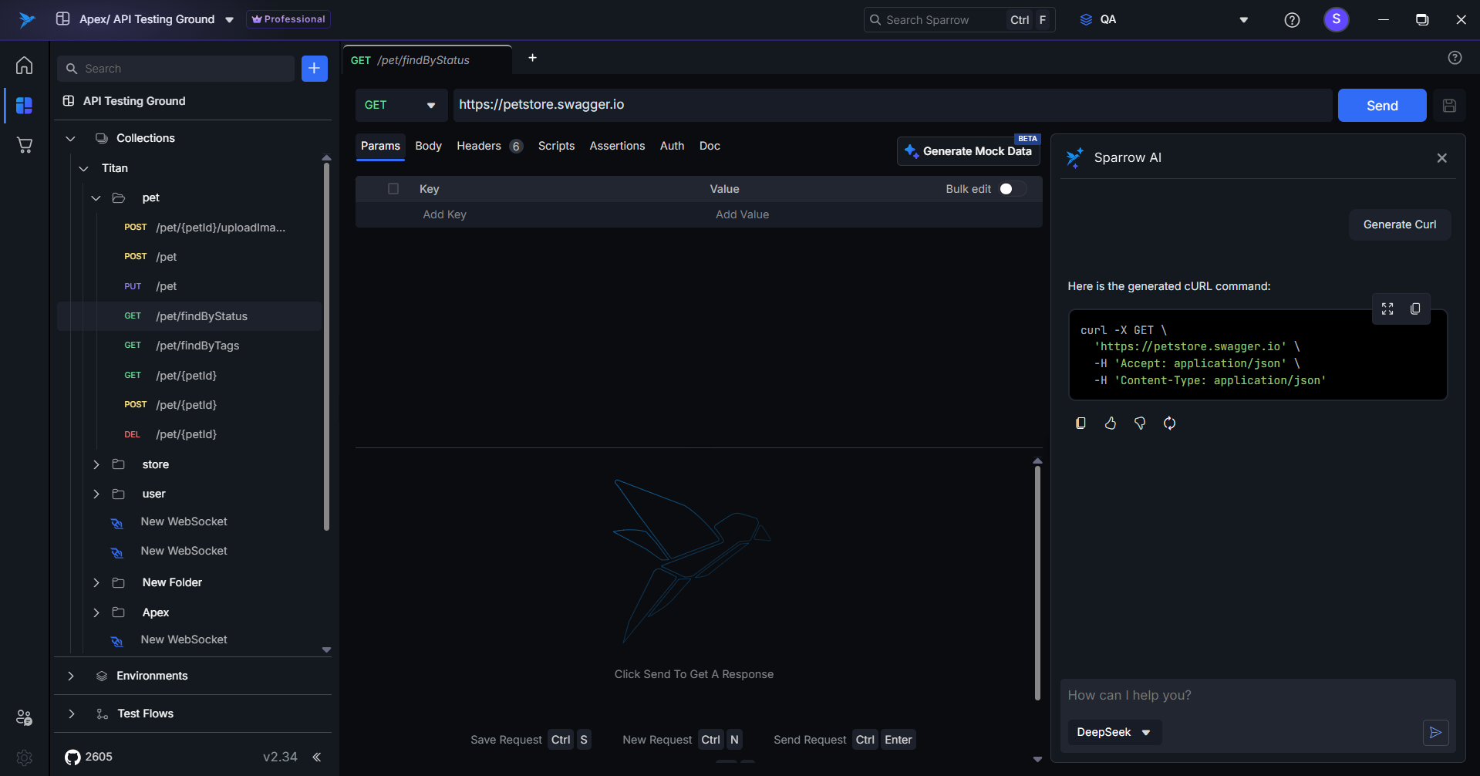
Task: Expand the store folder in the tree
Action: point(96,464)
